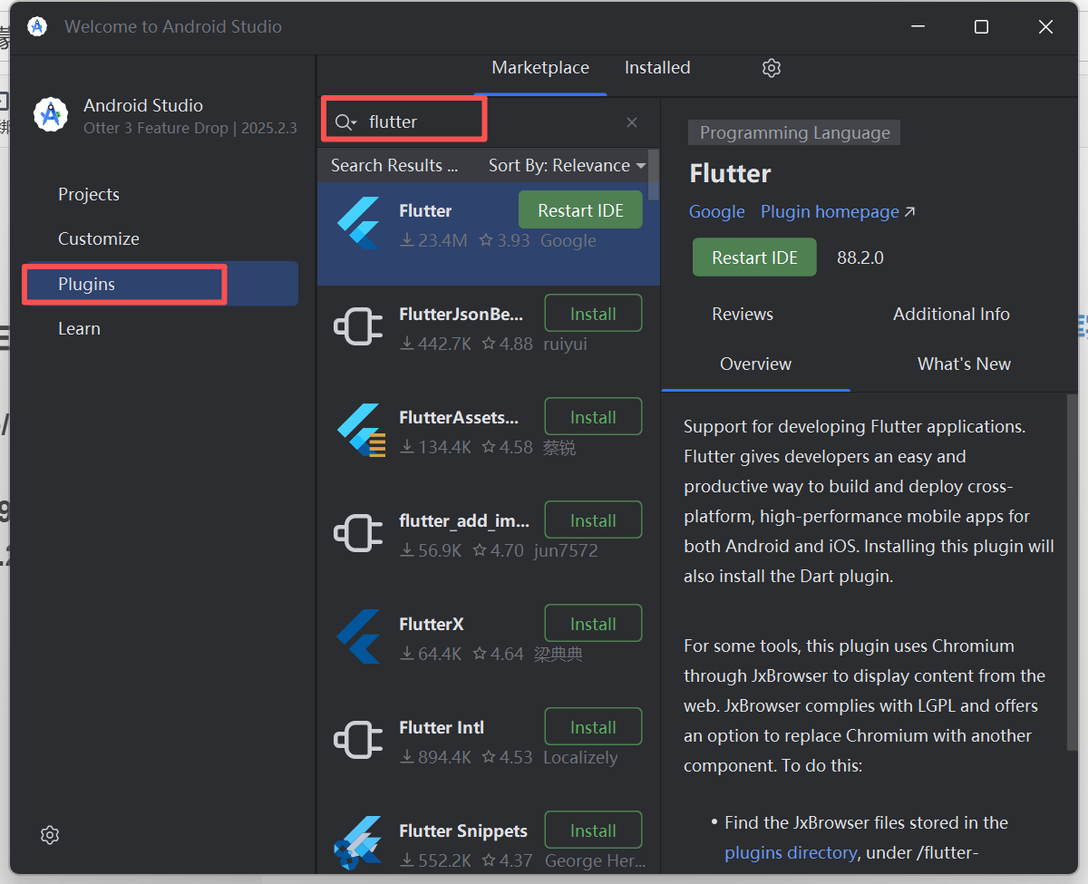Open the bottom-left settings gear
The width and height of the screenshot is (1088, 884).
[50, 835]
